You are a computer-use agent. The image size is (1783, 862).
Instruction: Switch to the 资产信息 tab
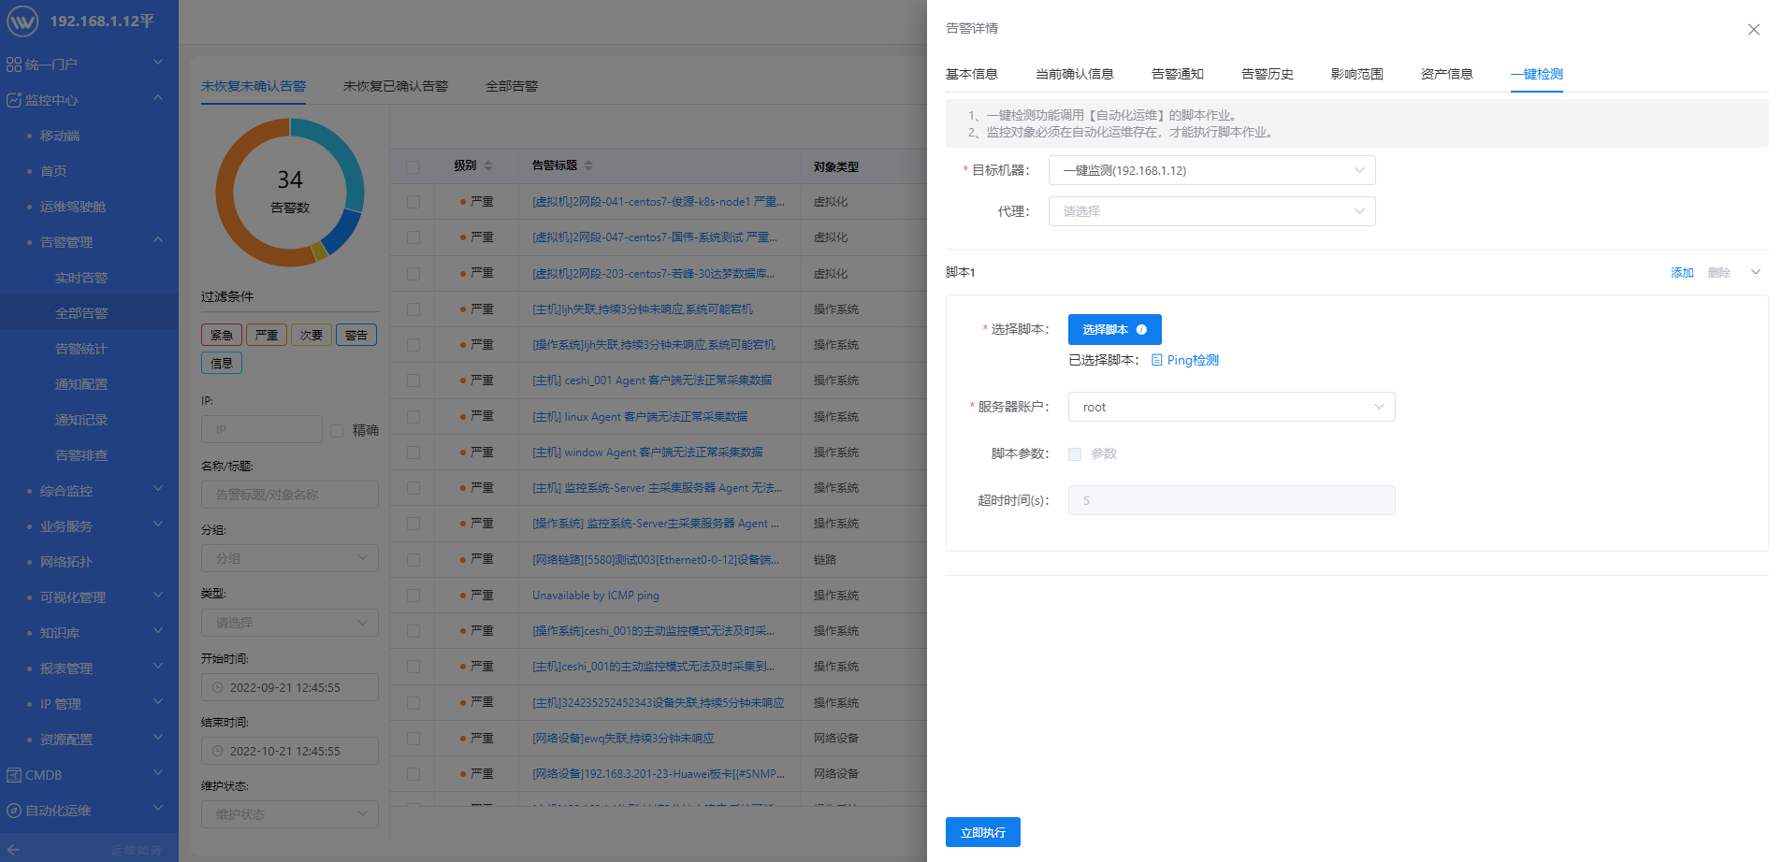coord(1446,74)
